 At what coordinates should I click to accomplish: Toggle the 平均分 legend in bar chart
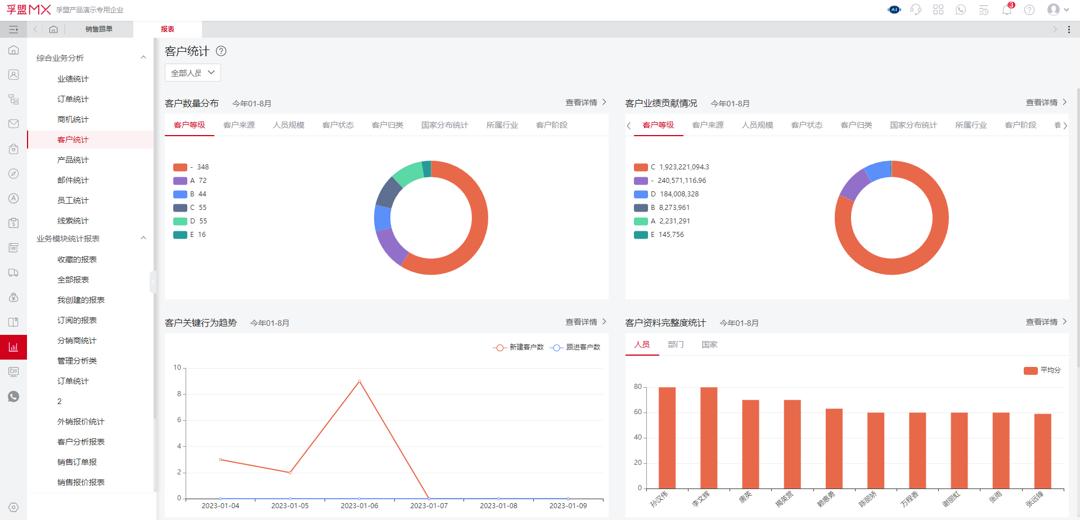1042,370
